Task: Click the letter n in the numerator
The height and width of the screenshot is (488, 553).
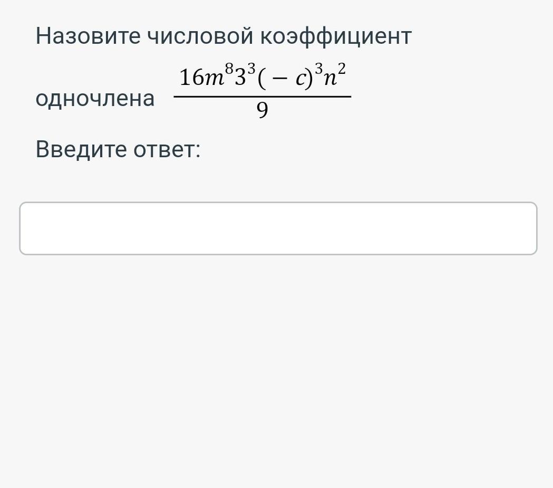Action: [x=330, y=79]
